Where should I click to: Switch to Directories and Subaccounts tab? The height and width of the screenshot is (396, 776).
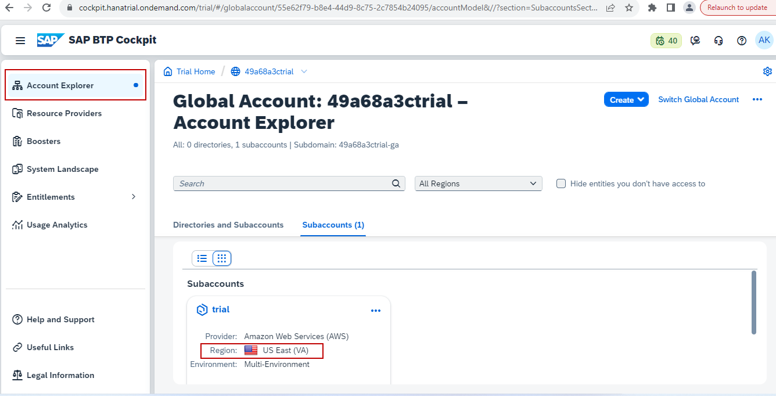(228, 225)
